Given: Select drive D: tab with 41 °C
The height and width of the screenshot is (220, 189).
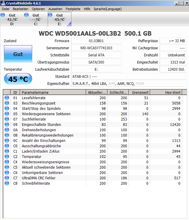Looking at the screenshot, I should [x=12, y=19].
